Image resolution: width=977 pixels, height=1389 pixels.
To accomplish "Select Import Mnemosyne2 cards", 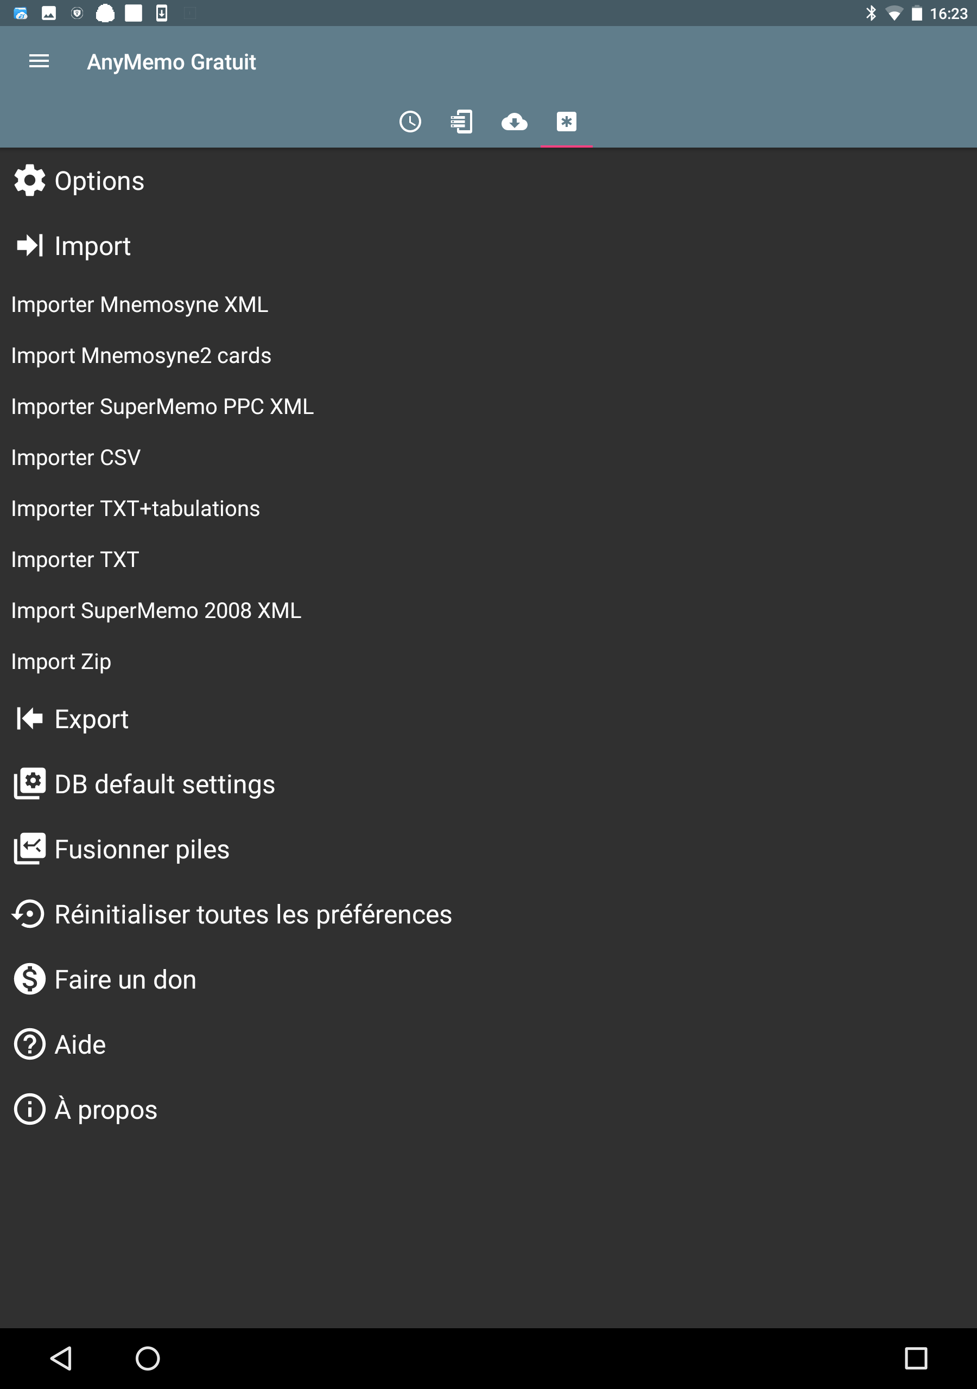I will [141, 355].
